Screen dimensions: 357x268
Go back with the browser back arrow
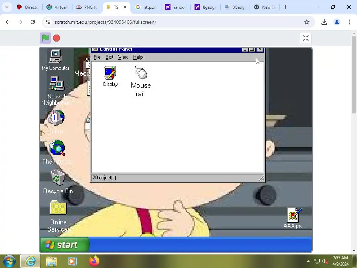click(x=8, y=22)
